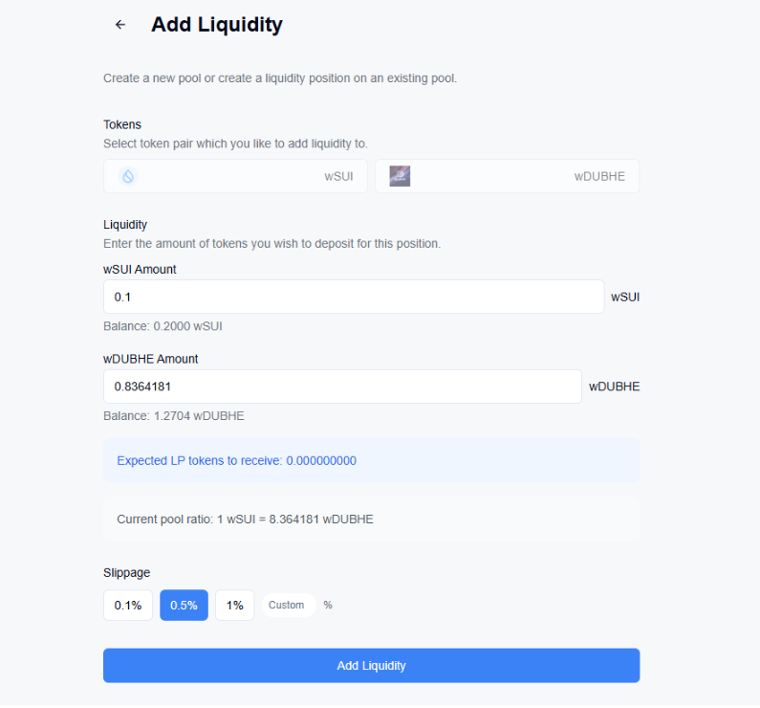Select 1% slippage option
Image resolution: width=760 pixels, height=708 pixels.
point(234,606)
